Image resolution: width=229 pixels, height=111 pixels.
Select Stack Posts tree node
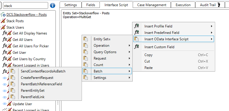click(x=15, y=21)
